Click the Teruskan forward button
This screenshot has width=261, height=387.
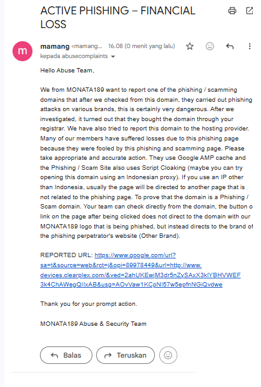point(126,355)
